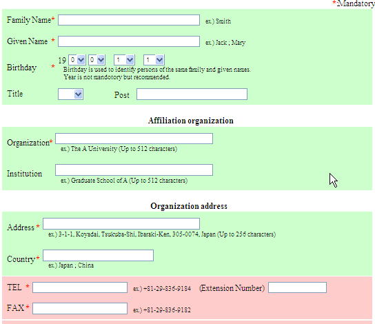Focus the FAX number field
The height and width of the screenshot is (324, 375).
coord(80,308)
